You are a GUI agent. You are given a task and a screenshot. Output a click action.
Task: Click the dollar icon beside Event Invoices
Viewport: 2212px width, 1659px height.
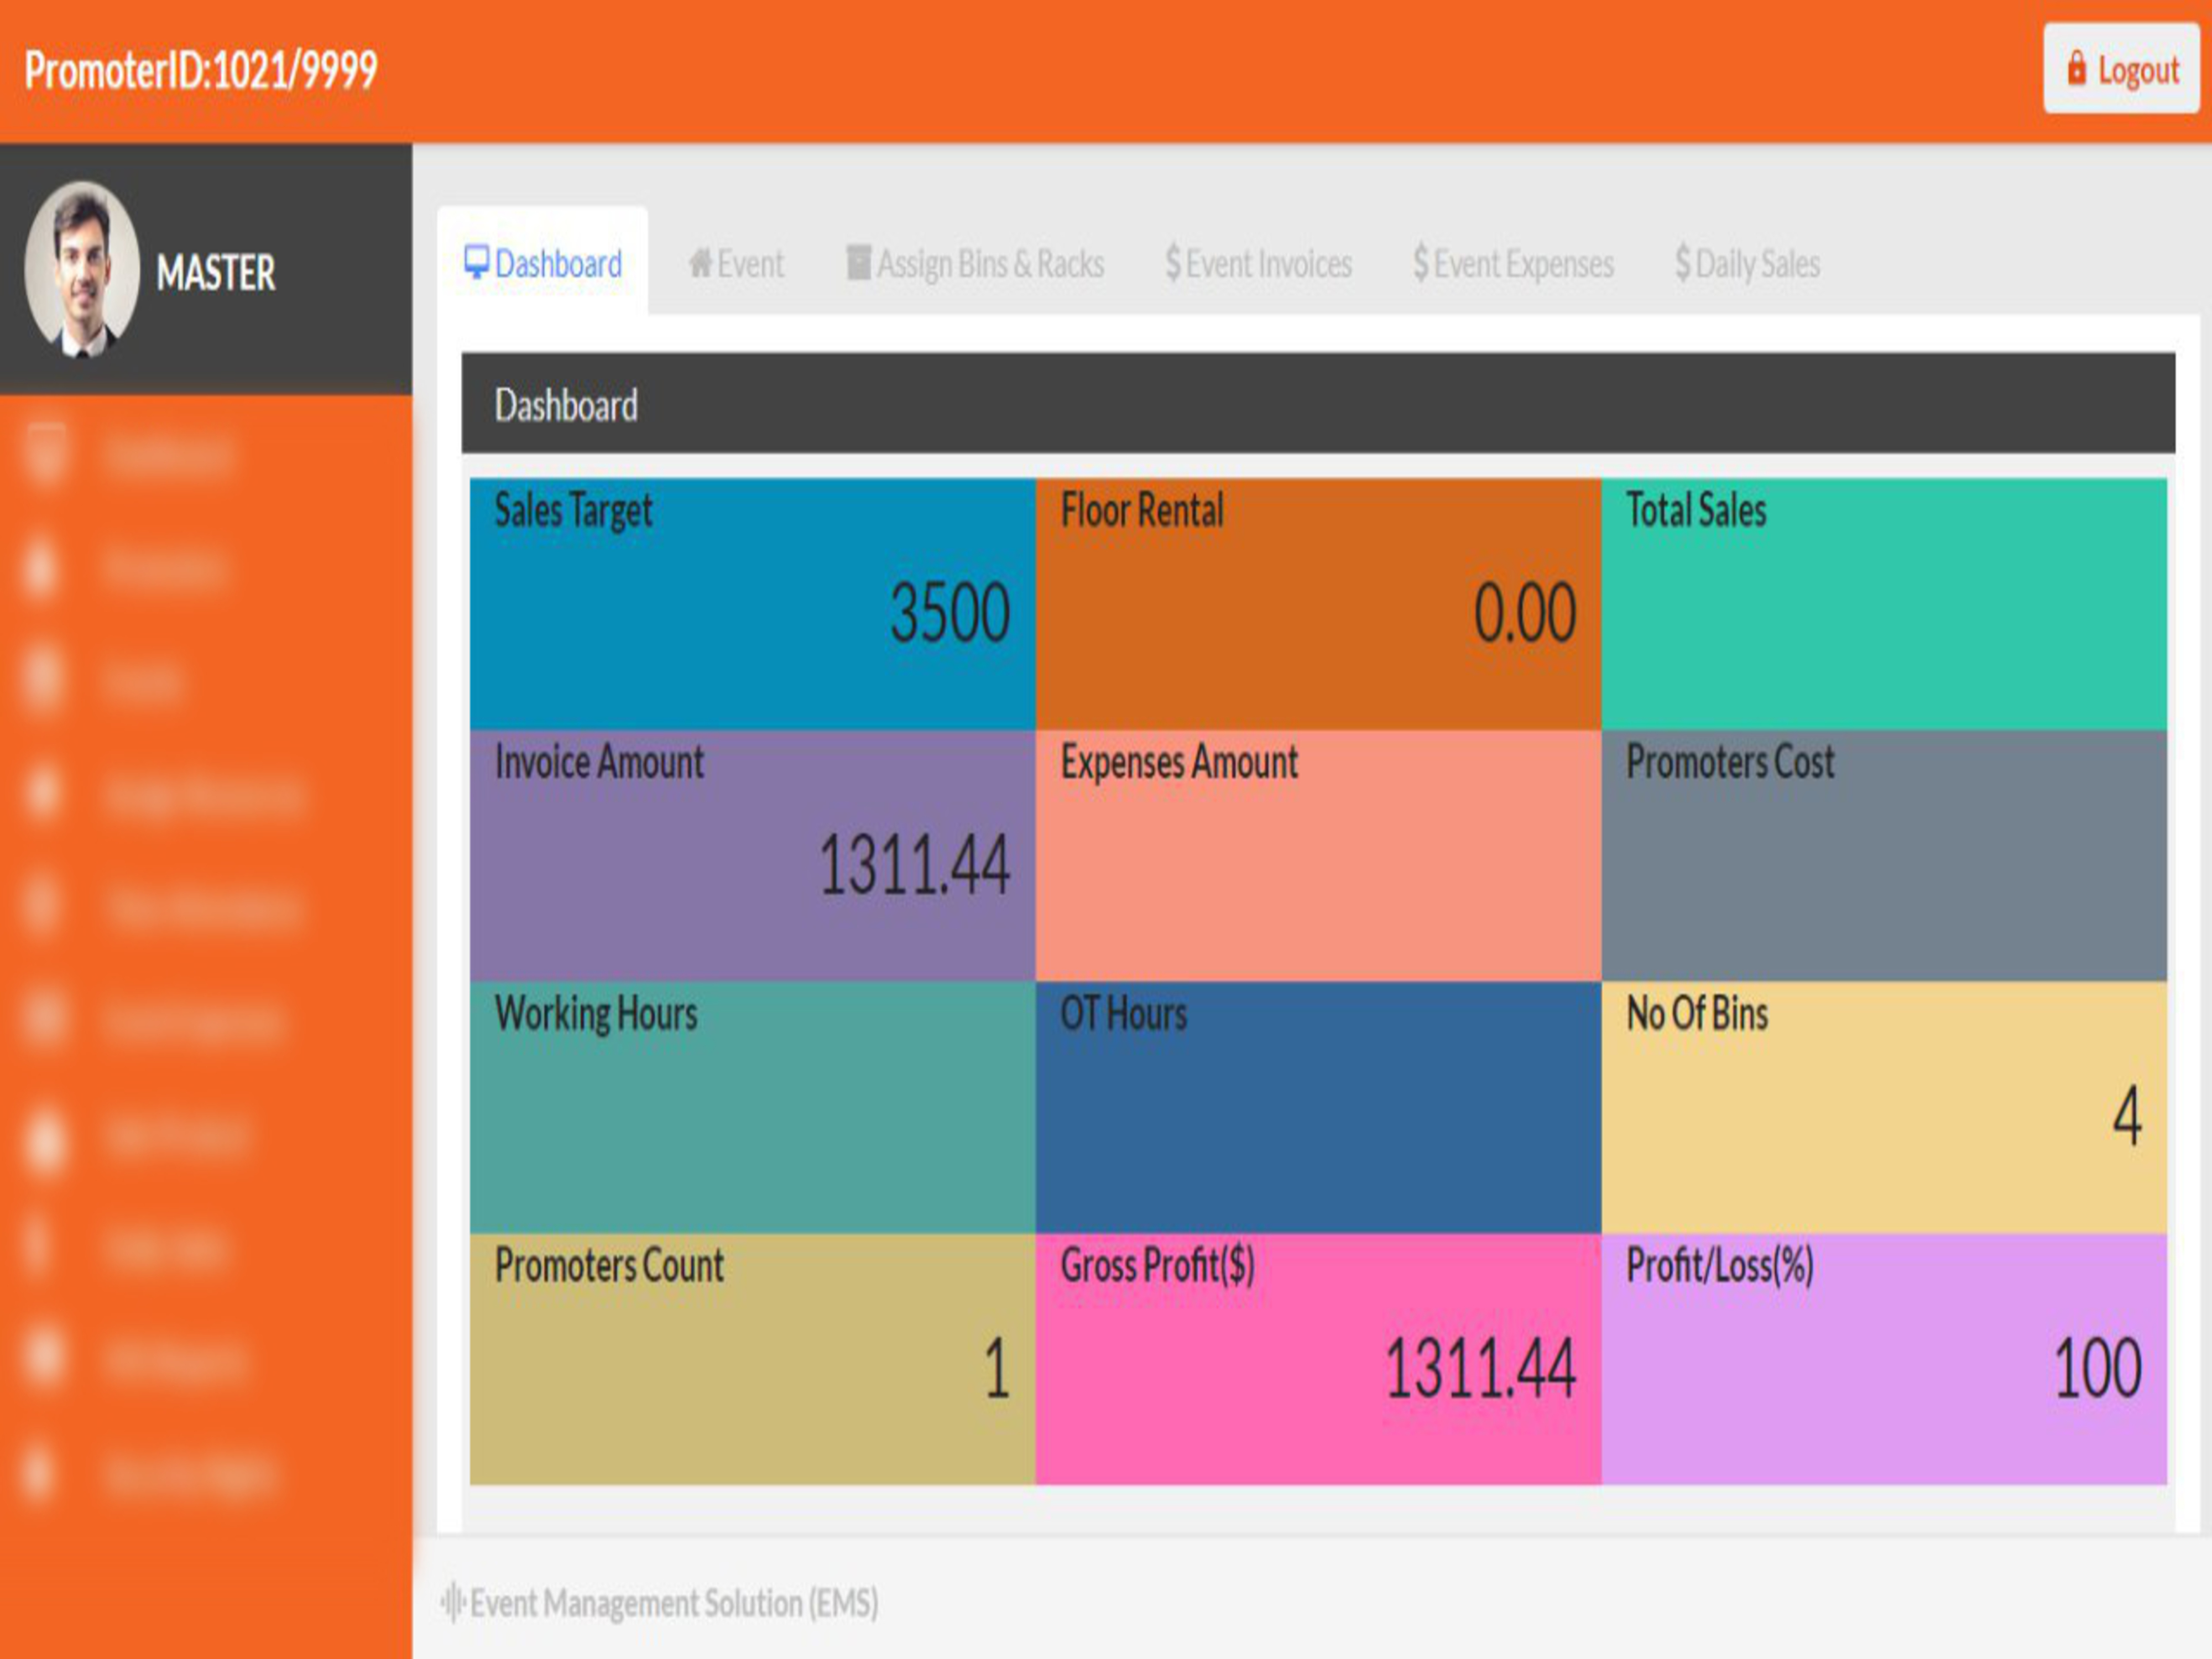(1173, 263)
